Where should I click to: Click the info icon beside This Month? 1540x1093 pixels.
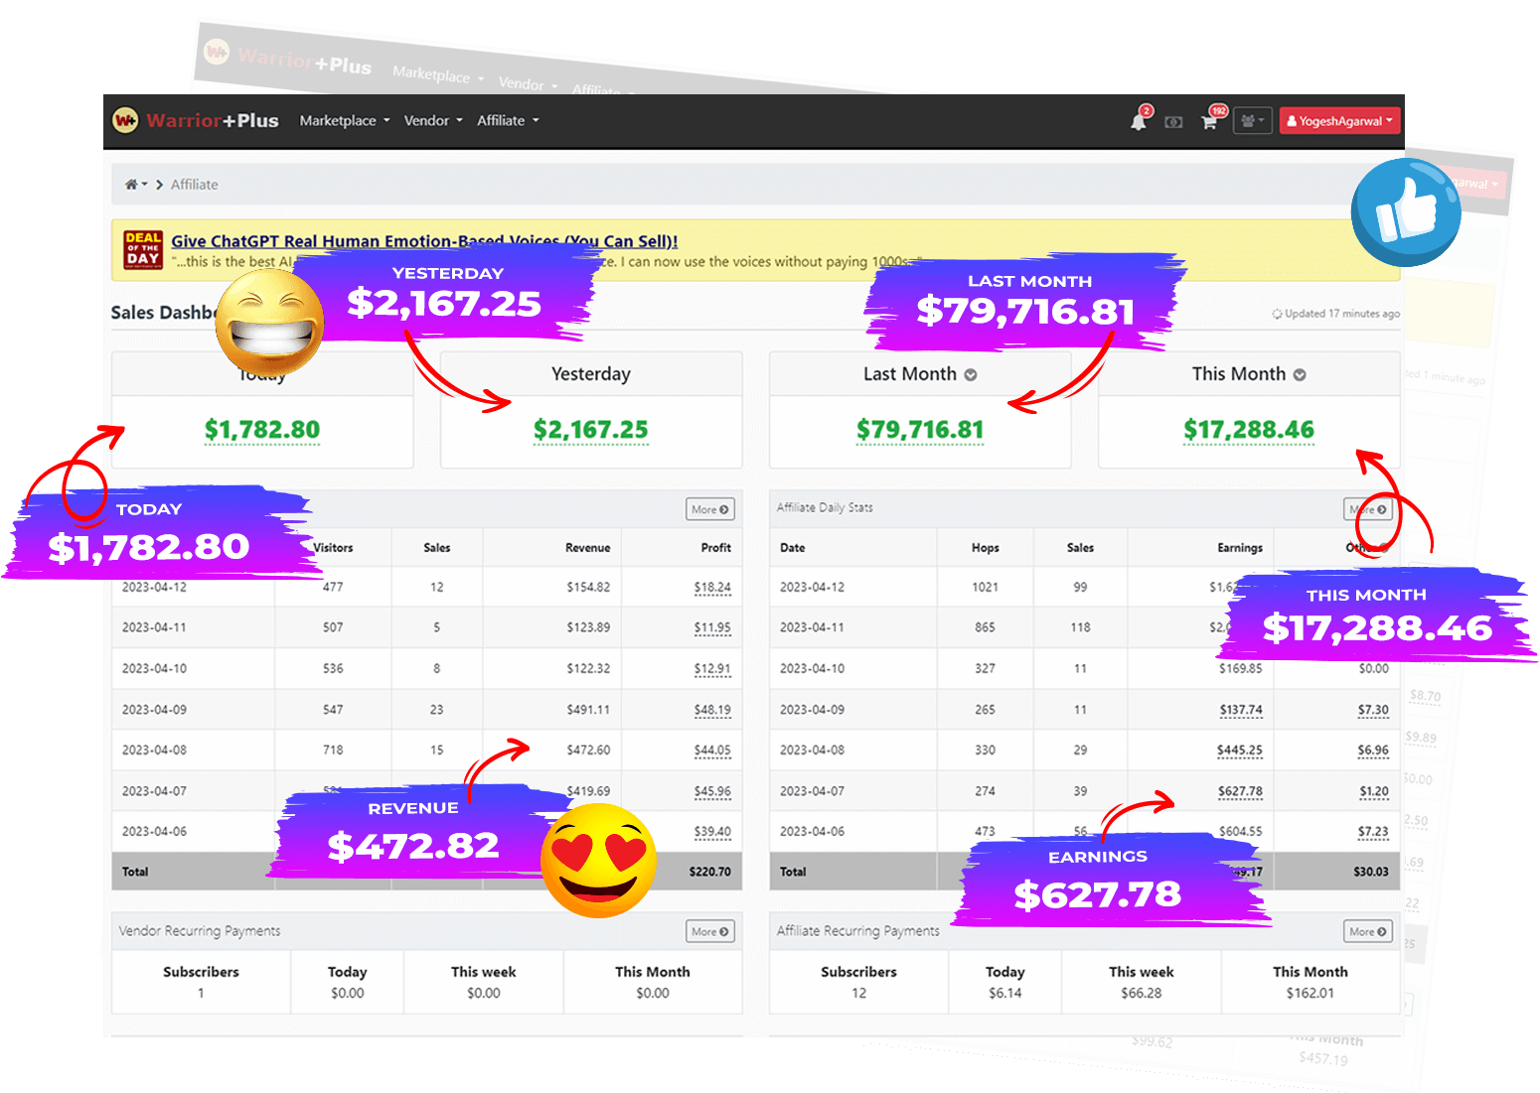click(x=1300, y=375)
